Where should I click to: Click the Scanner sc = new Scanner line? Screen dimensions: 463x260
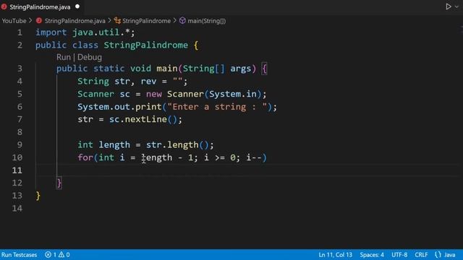172,94
